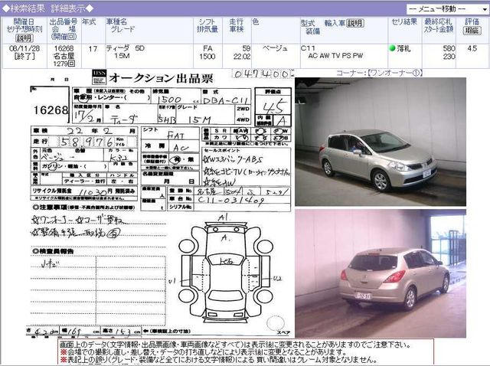Open the front view car photo
Viewport: 490px width, 366px height.
[x=381, y=142]
